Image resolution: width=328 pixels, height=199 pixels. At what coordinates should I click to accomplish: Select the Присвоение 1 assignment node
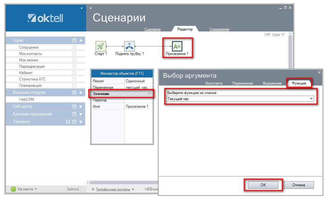coord(177,46)
